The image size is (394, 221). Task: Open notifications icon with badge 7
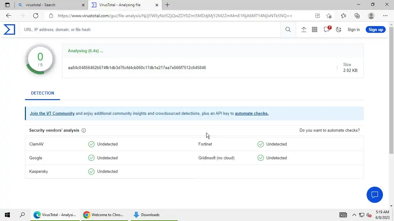click(327, 29)
